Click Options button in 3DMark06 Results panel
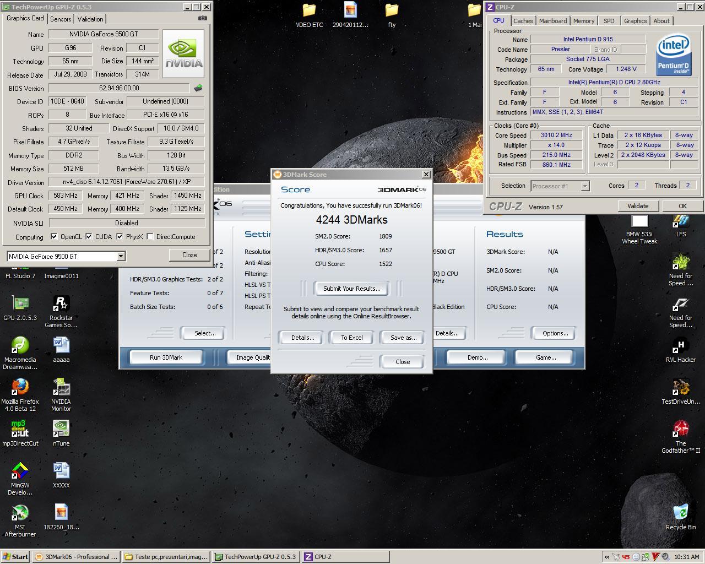 [x=555, y=333]
